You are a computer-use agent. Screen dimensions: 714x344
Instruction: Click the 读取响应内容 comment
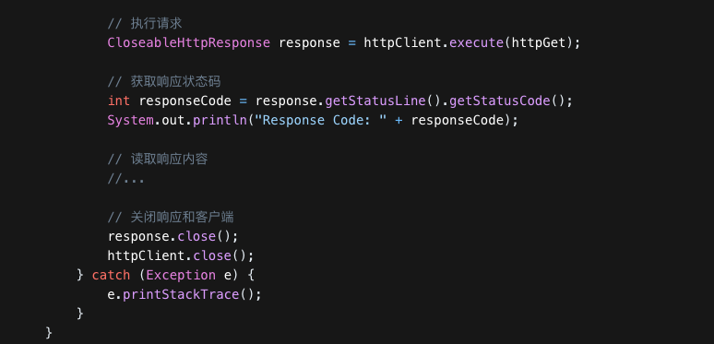pyautogui.click(x=158, y=159)
